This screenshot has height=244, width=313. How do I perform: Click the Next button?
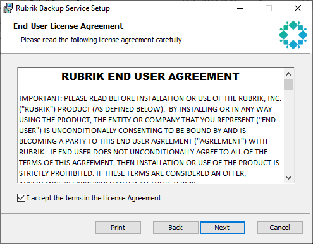point(223,228)
